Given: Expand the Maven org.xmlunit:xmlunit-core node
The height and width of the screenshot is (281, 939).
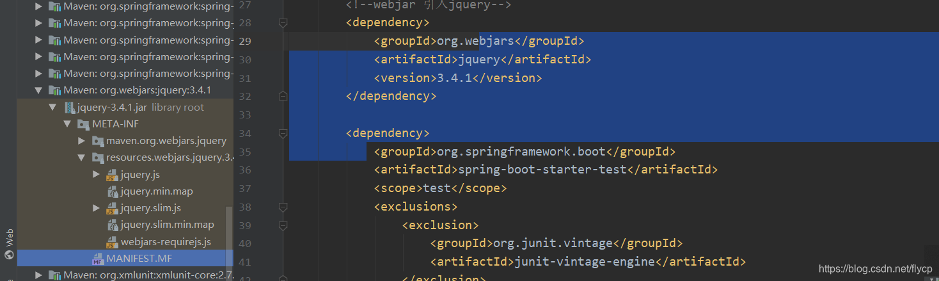Looking at the screenshot, I should point(39,275).
